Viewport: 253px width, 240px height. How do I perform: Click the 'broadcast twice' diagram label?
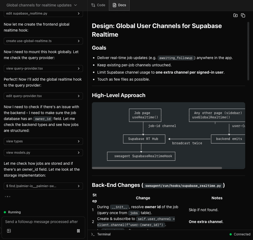[187, 143]
